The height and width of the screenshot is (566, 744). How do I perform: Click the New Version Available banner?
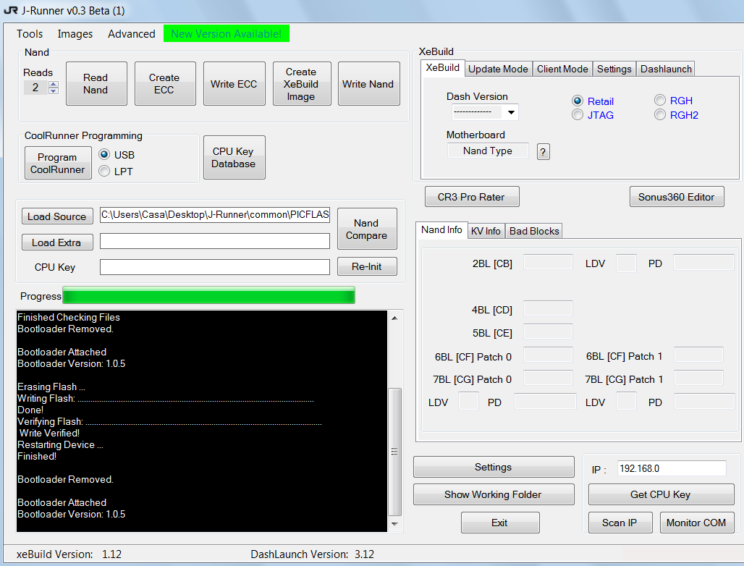(x=227, y=34)
